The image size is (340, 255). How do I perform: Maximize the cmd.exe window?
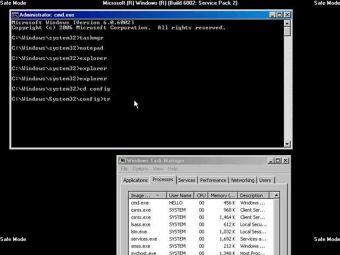click(x=280, y=15)
